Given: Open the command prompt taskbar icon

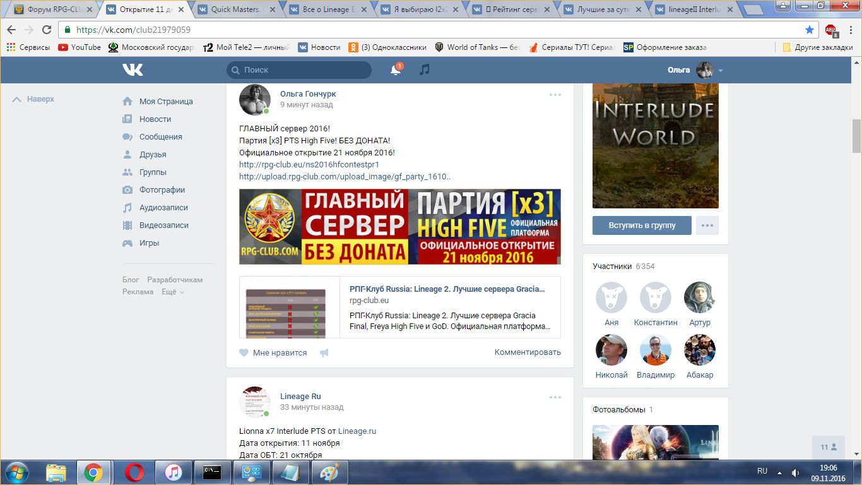Looking at the screenshot, I should [212, 472].
